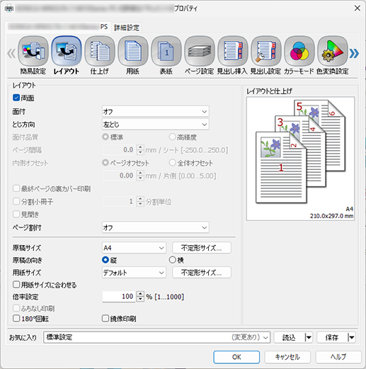Enable 180°回転 checkbox
The width and height of the screenshot is (366, 369).
pos(16,319)
